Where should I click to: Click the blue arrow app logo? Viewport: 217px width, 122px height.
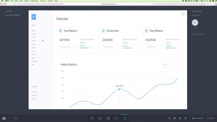34,17
